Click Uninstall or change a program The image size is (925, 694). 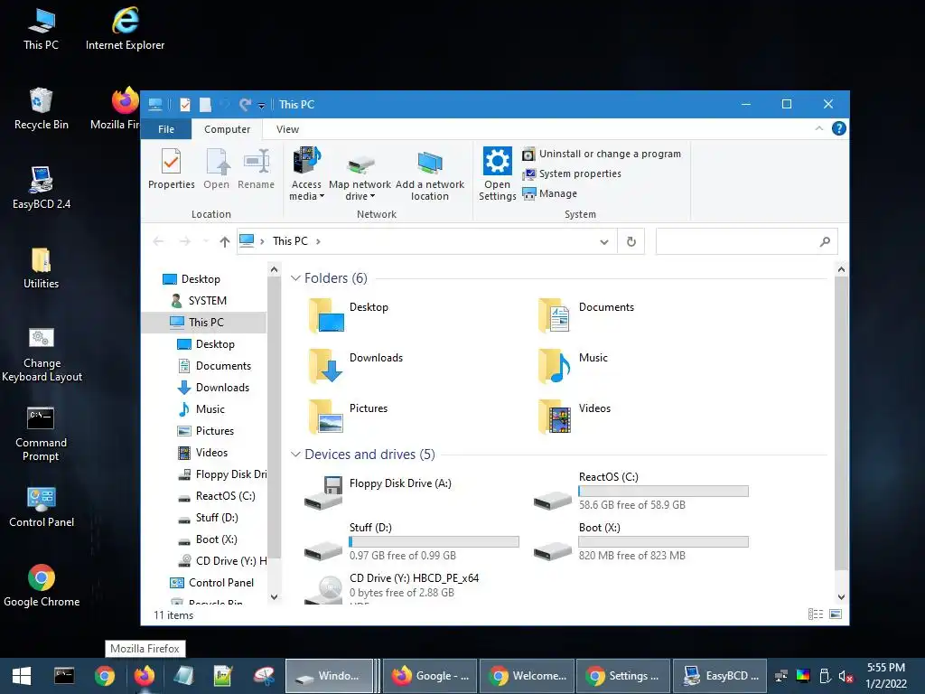coord(602,154)
